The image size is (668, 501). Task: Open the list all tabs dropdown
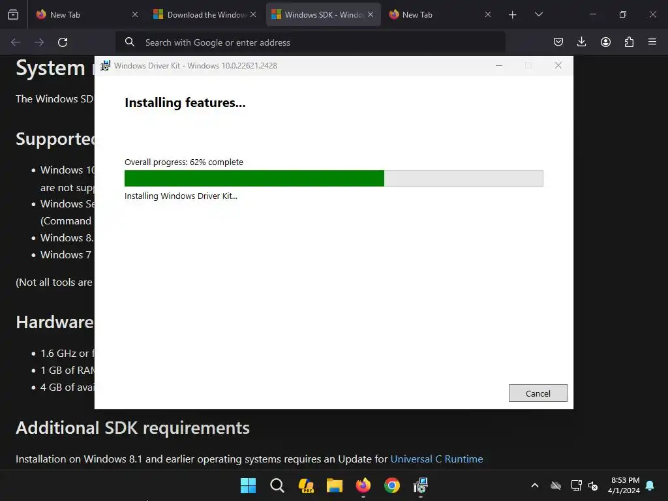point(538,14)
